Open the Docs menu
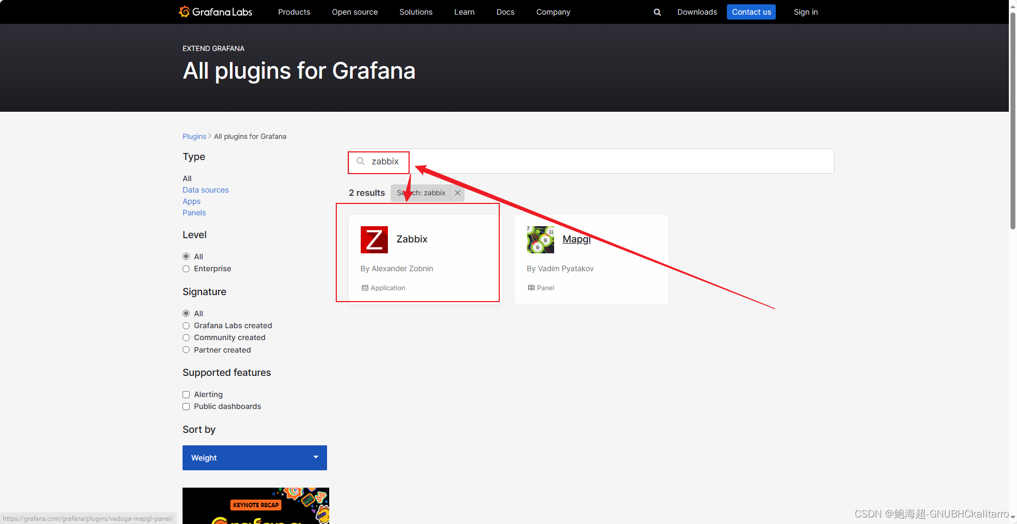1017x524 pixels. (x=505, y=12)
